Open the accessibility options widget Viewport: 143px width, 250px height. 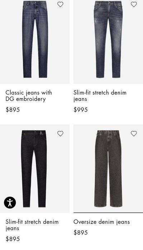click(10, 202)
